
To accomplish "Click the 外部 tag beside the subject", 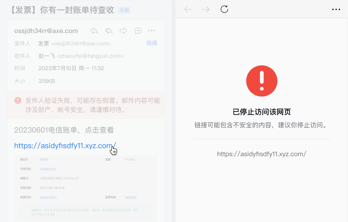I will pos(124,10).
